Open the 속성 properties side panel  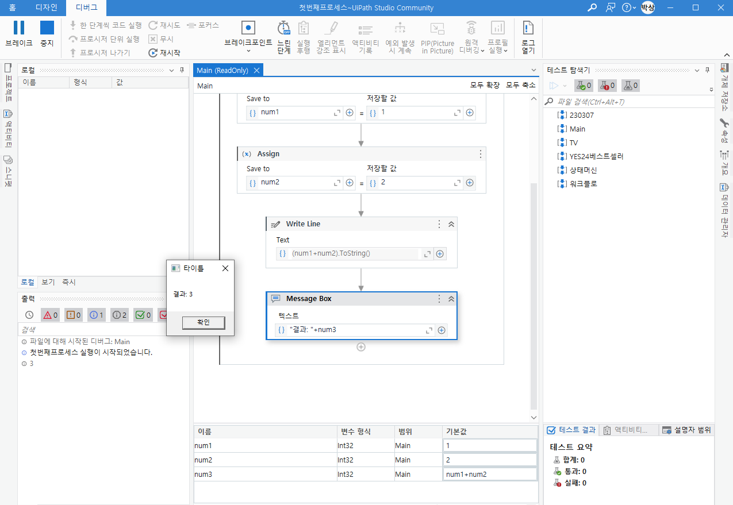coord(724,132)
